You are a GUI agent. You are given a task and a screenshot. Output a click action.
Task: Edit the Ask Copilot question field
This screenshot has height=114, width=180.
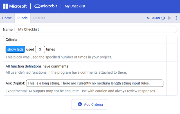pyautogui.click(x=95, y=83)
